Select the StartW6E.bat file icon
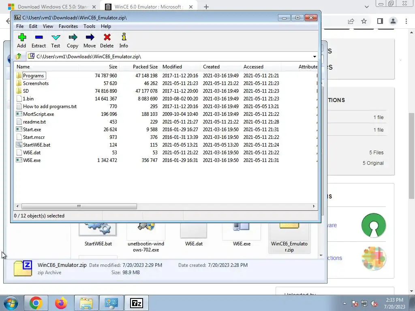This screenshot has height=311, width=415. (x=19, y=145)
